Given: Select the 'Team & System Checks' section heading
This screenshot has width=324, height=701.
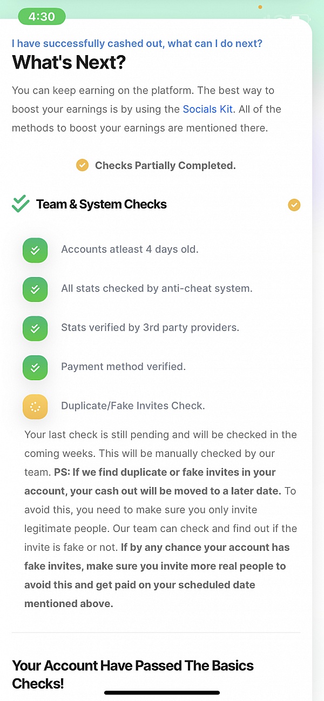Looking at the screenshot, I should (102, 204).
